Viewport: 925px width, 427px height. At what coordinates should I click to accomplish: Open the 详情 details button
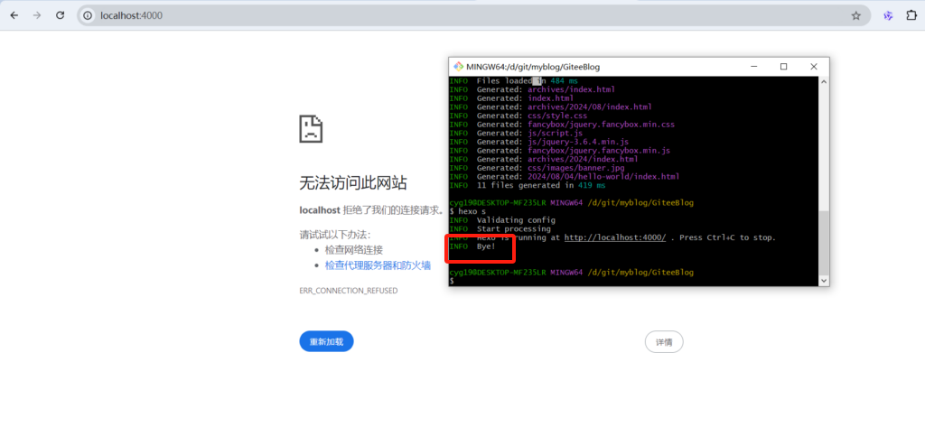click(x=664, y=342)
